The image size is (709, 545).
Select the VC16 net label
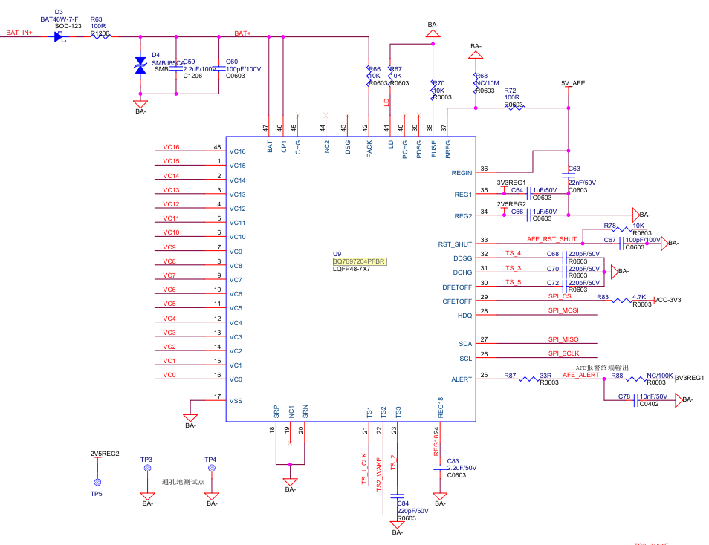click(172, 147)
